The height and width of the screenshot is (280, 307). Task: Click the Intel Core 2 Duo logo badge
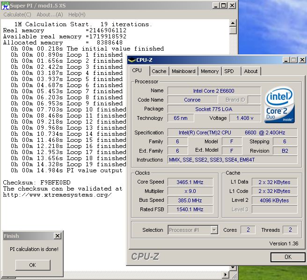click(279, 105)
